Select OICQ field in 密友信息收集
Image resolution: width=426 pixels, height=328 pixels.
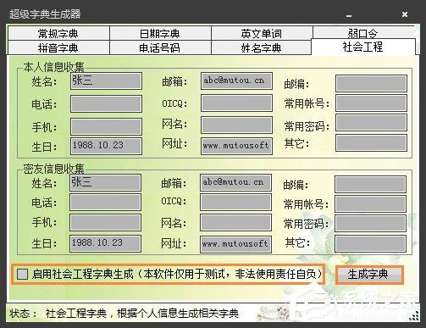tap(236, 203)
